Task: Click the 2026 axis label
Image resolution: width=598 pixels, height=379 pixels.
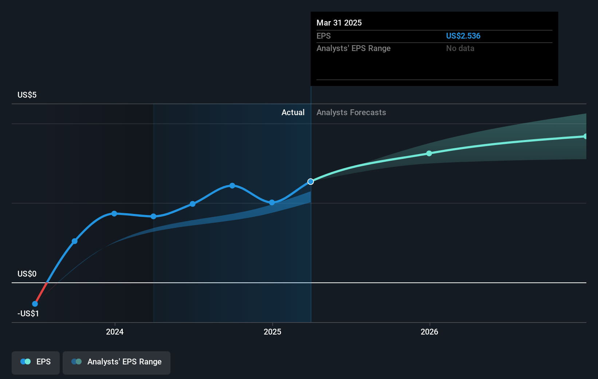Action: pyautogui.click(x=429, y=332)
